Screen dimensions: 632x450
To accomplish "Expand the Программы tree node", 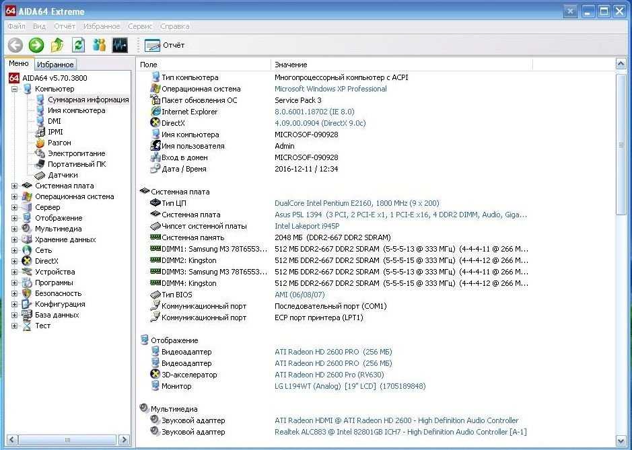I will point(14,283).
